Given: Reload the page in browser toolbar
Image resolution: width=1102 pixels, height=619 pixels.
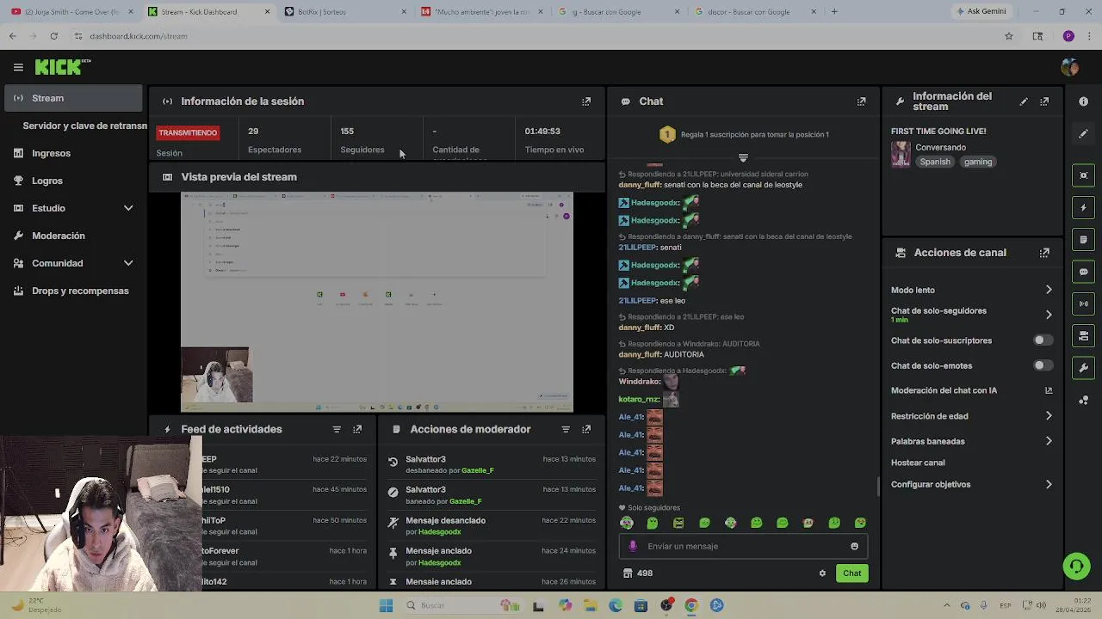Looking at the screenshot, I should 53,36.
